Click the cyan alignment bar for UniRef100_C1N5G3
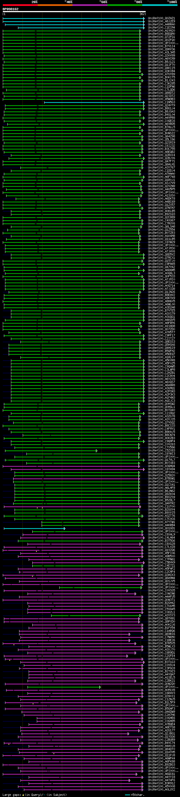The image size is (180, 797). [94, 102]
